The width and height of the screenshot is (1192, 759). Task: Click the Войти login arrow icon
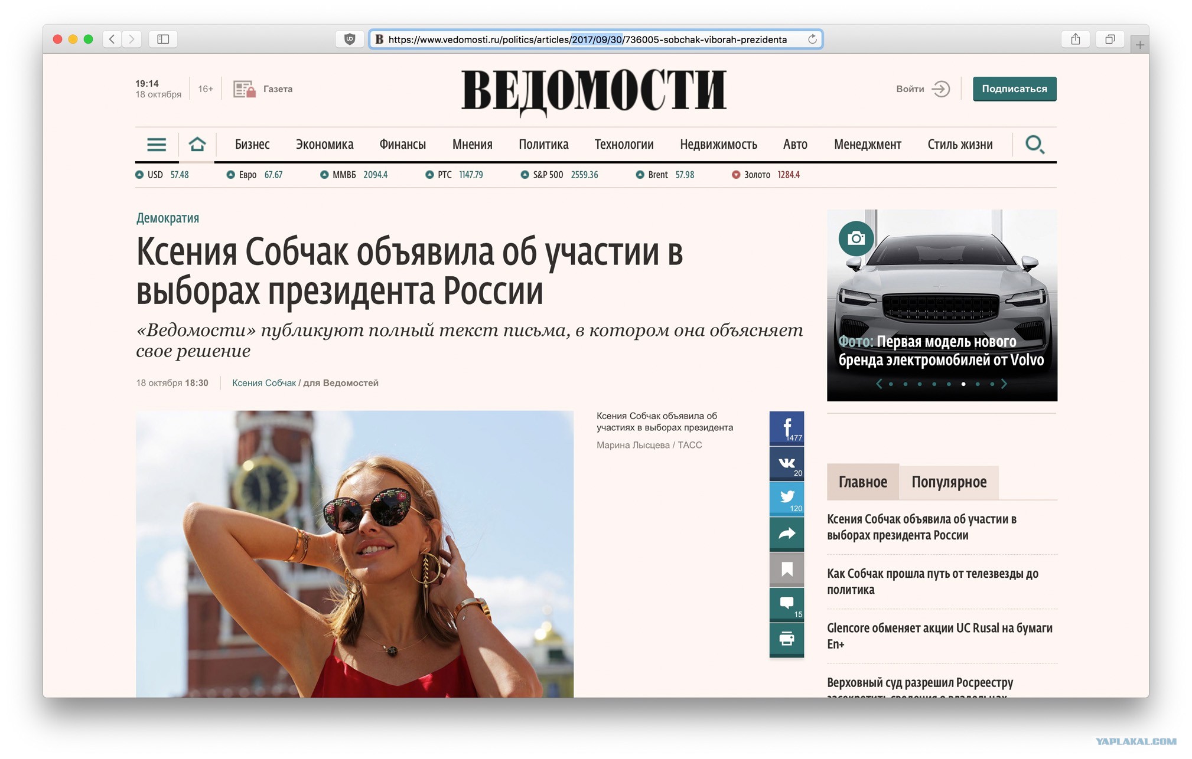pos(940,89)
